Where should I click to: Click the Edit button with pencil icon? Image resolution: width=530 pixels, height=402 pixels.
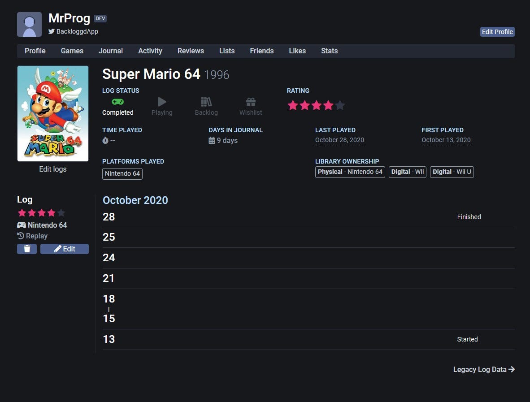[65, 249]
